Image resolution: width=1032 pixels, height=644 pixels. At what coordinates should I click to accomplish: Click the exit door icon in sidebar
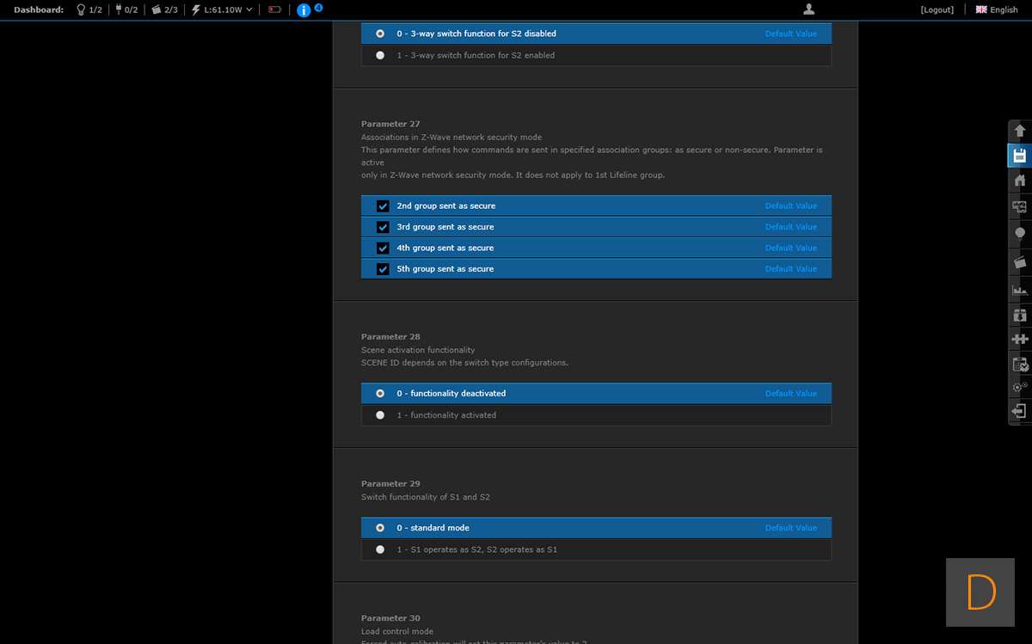(1020, 412)
